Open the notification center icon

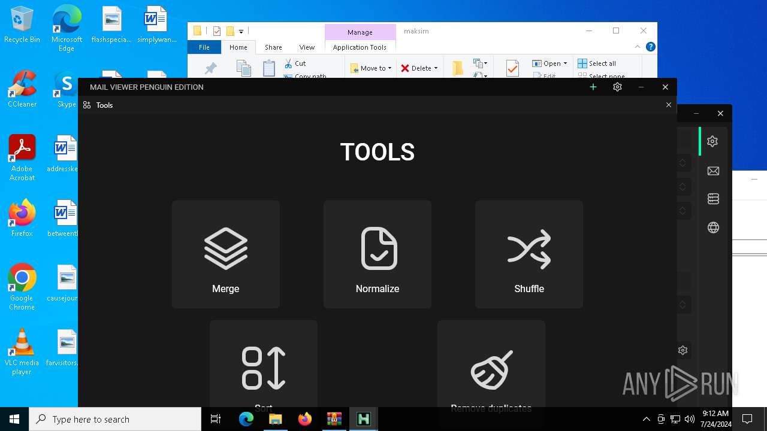(747, 419)
